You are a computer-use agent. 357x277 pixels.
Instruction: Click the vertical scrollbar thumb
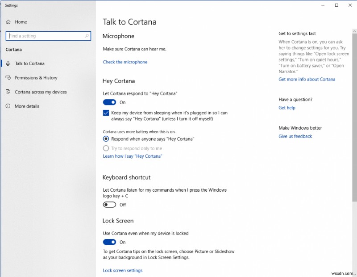pos(354,118)
